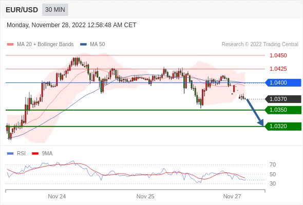Screen dimensions: 303x205
Task: Click the chart timestamp Monday, November 28, 2022
Action: pos(71,25)
